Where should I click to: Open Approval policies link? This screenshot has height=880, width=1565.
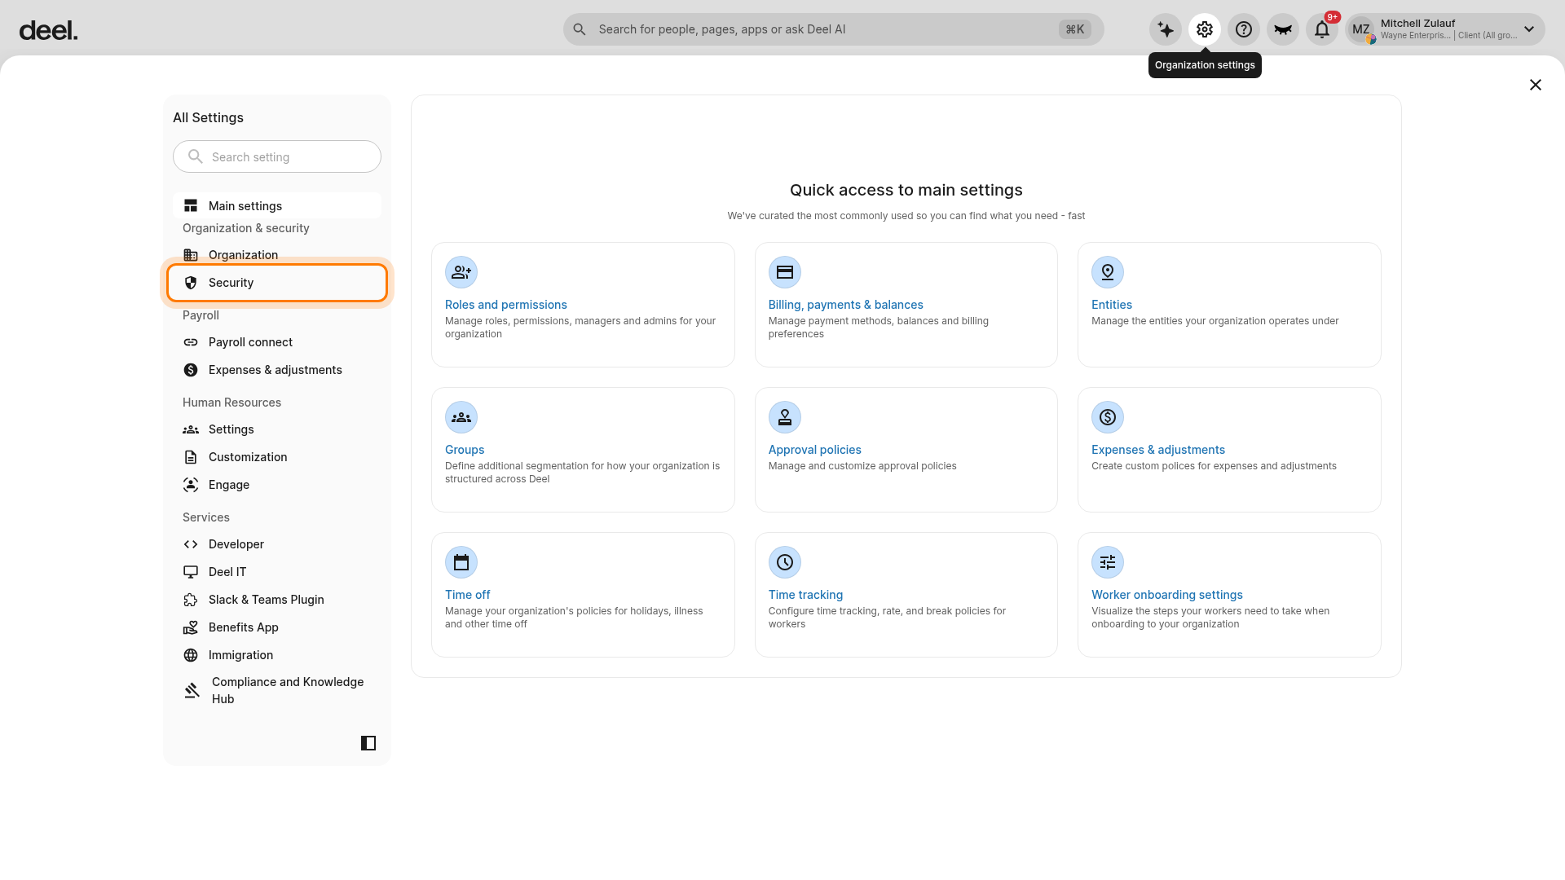pos(814,450)
